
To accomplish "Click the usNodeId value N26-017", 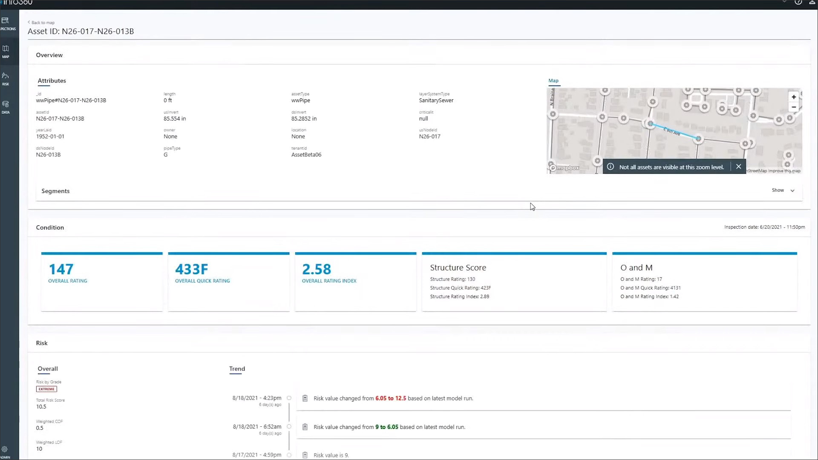I will (429, 136).
